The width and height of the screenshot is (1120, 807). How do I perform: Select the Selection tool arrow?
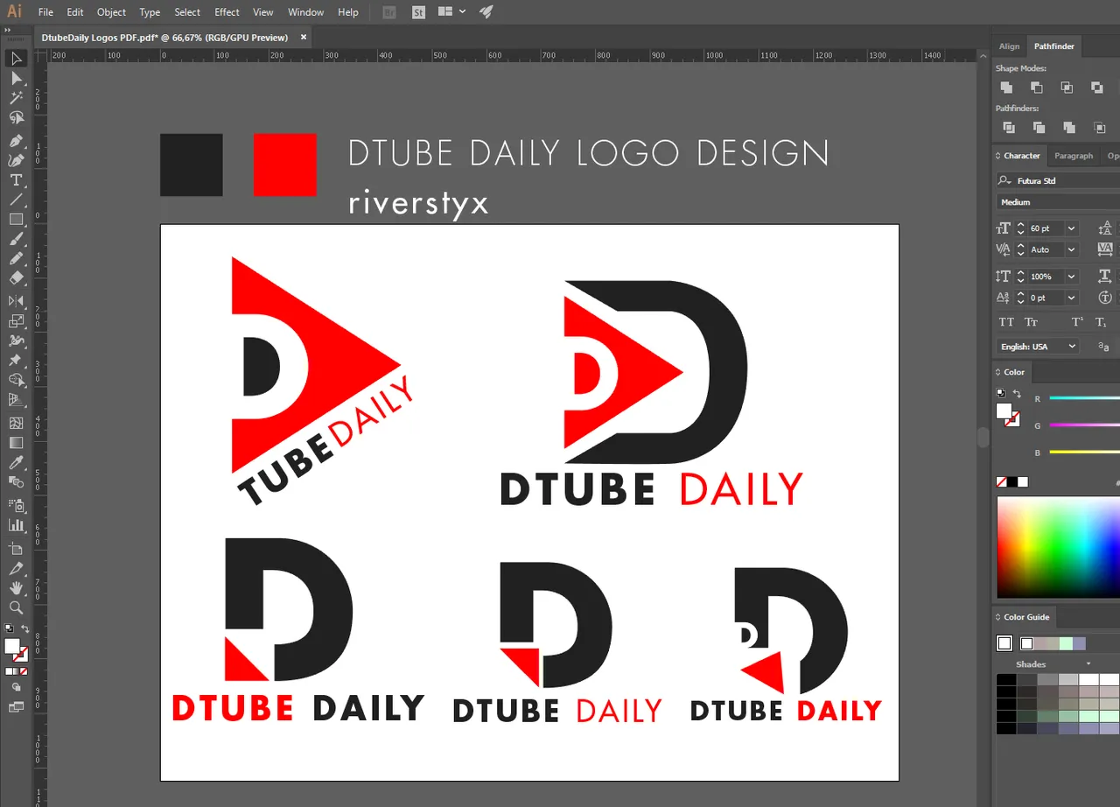(x=16, y=59)
